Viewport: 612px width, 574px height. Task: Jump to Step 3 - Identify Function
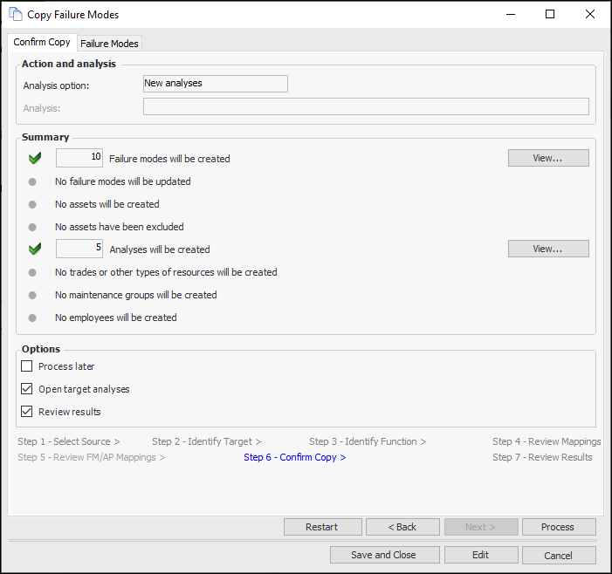click(368, 441)
